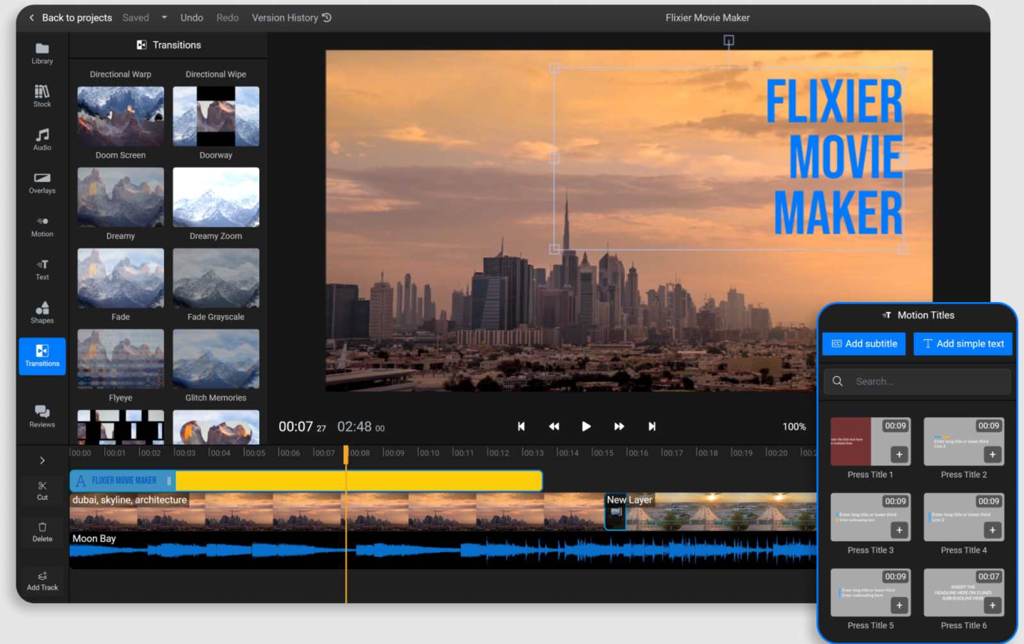The height and width of the screenshot is (644, 1024).
Task: Select Doom Screen transition thumbnail
Action: (x=120, y=117)
